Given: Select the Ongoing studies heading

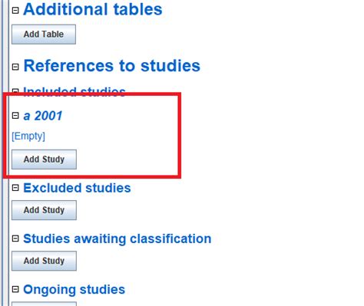Looking at the screenshot, I should (74, 290).
